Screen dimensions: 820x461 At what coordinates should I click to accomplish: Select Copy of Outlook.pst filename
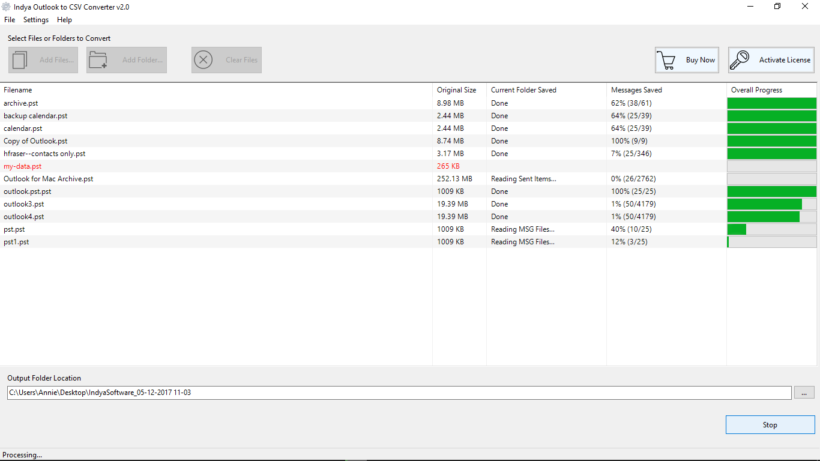click(x=35, y=141)
